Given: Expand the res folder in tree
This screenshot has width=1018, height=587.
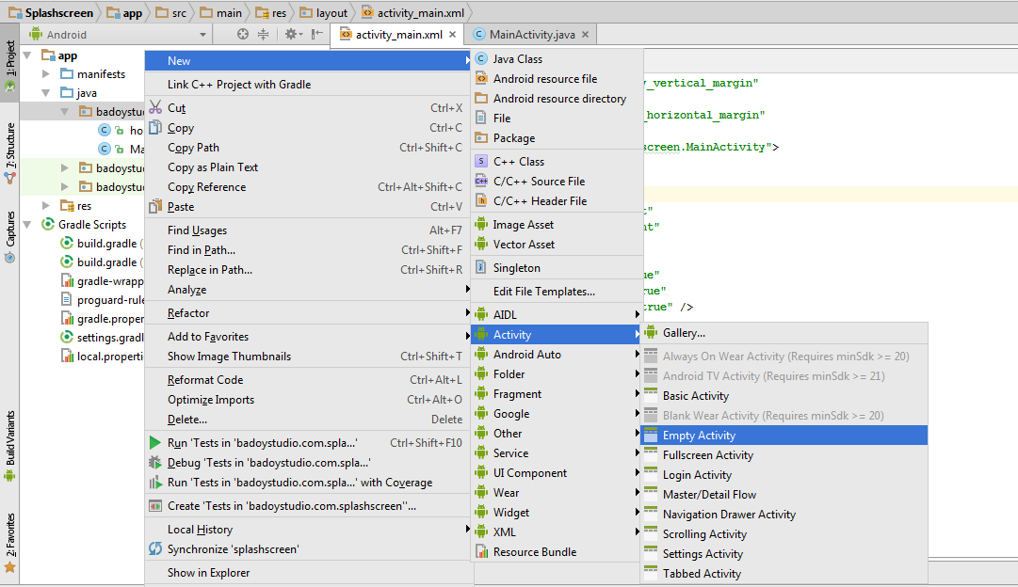Looking at the screenshot, I should point(47,205).
